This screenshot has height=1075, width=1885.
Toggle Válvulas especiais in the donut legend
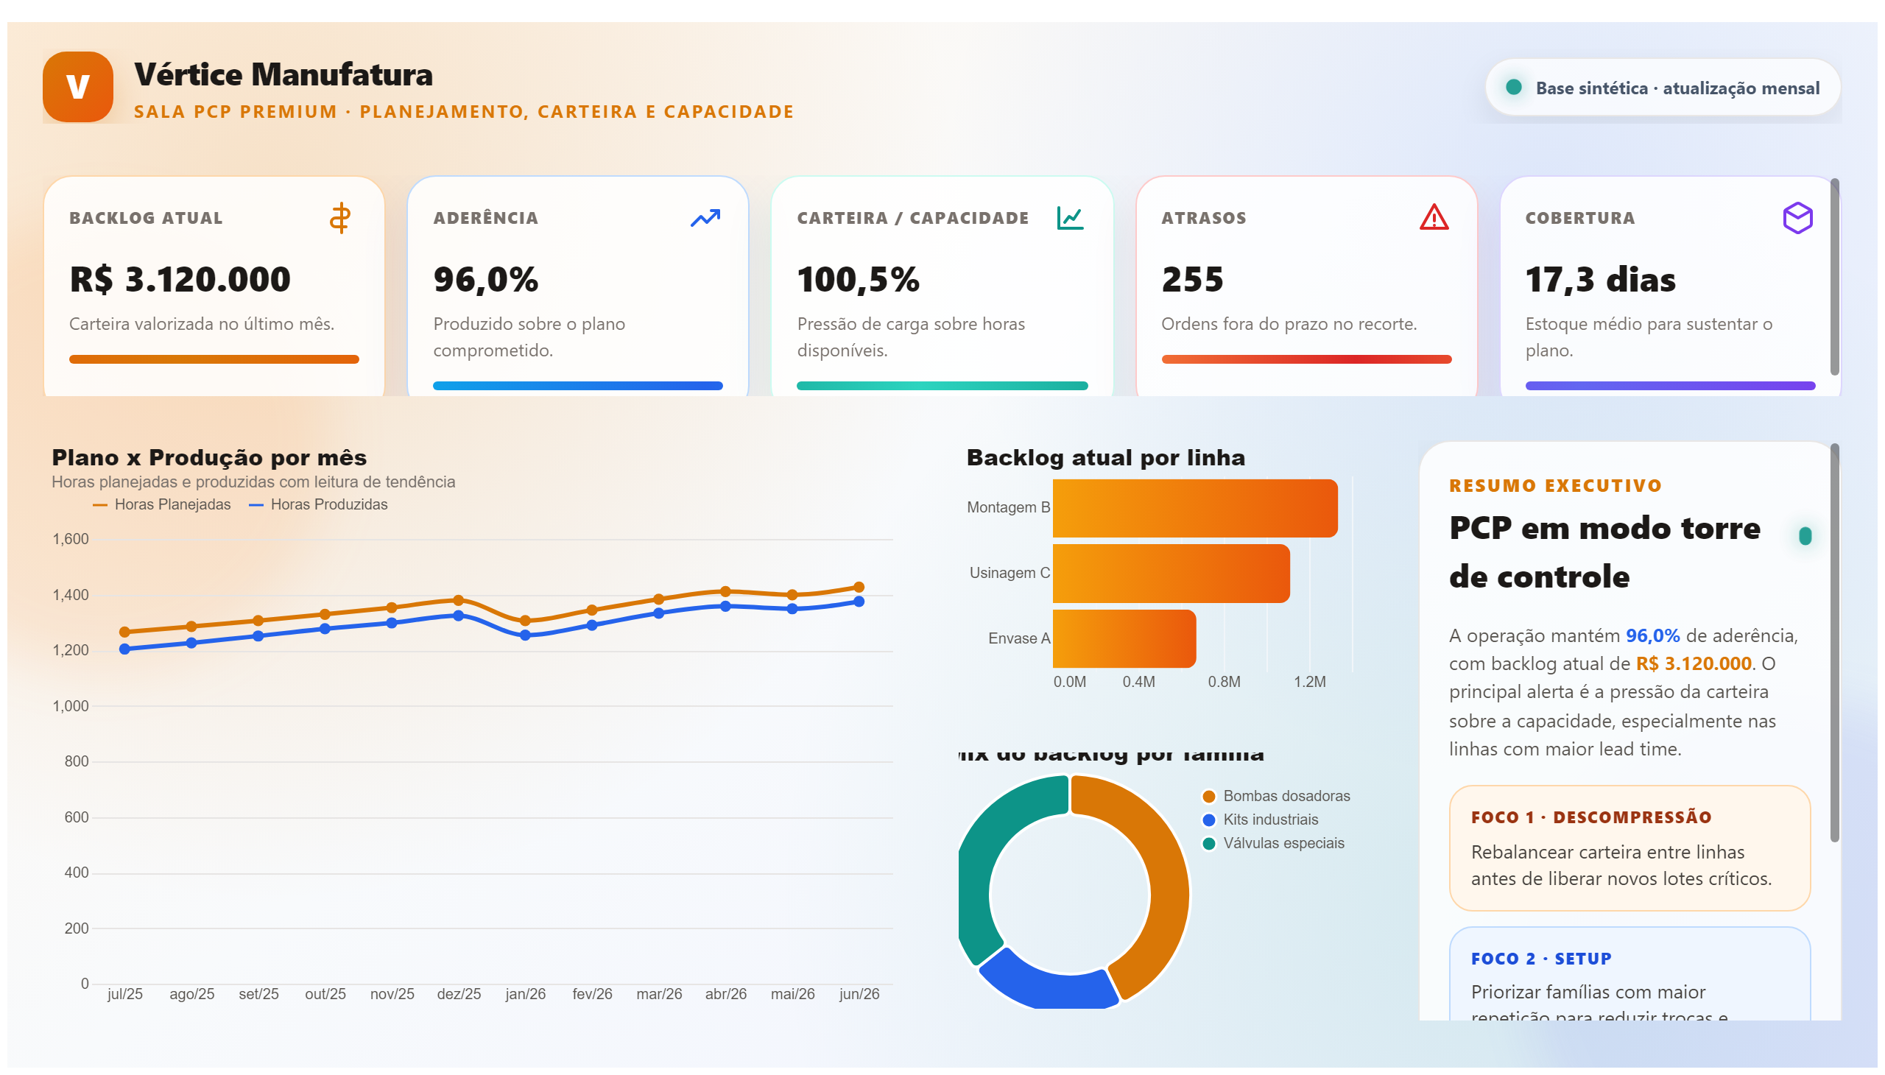tap(1273, 843)
